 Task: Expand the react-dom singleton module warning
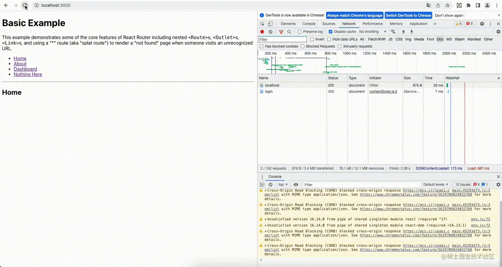point(266,225)
